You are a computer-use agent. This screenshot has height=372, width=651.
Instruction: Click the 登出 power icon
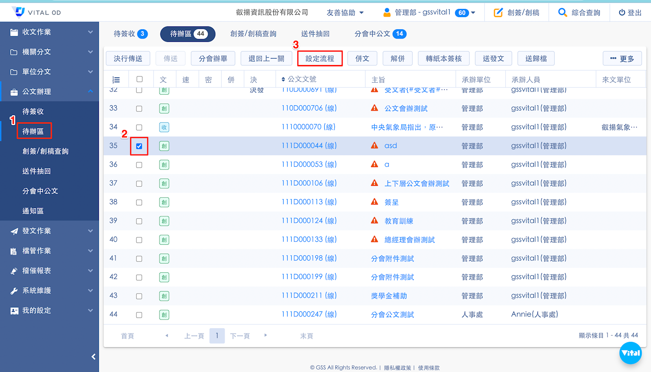pos(622,13)
